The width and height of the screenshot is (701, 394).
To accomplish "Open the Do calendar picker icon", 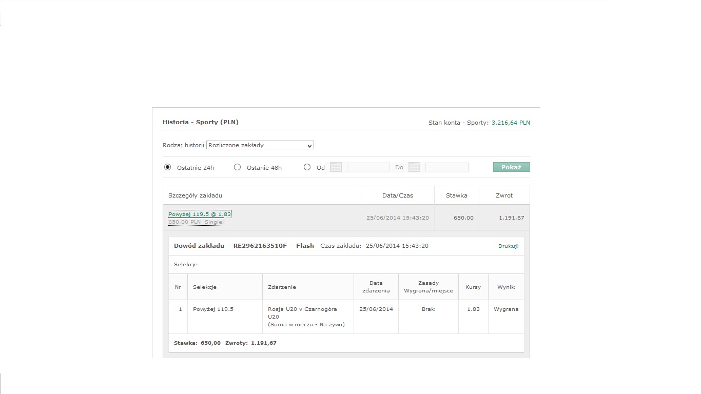I will (414, 167).
